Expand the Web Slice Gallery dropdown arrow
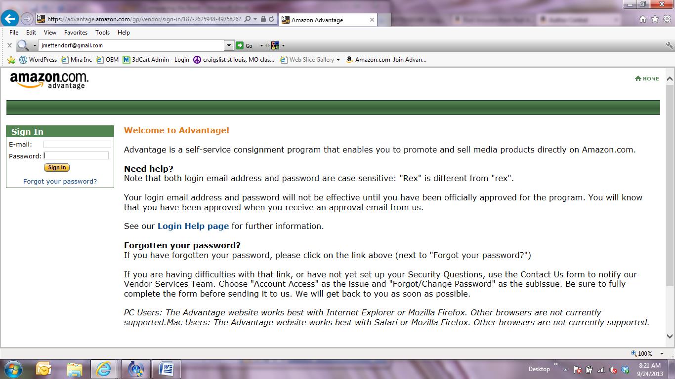Screen dimensions: 675x379 click(x=338, y=60)
